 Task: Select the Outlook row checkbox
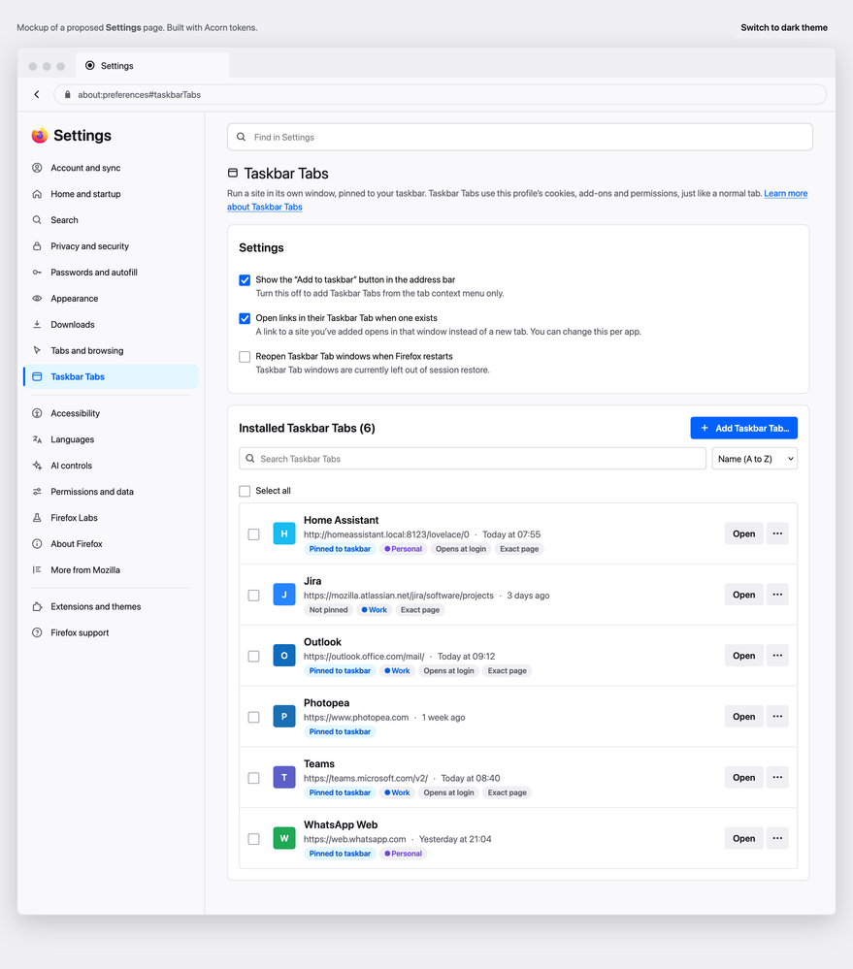253,657
